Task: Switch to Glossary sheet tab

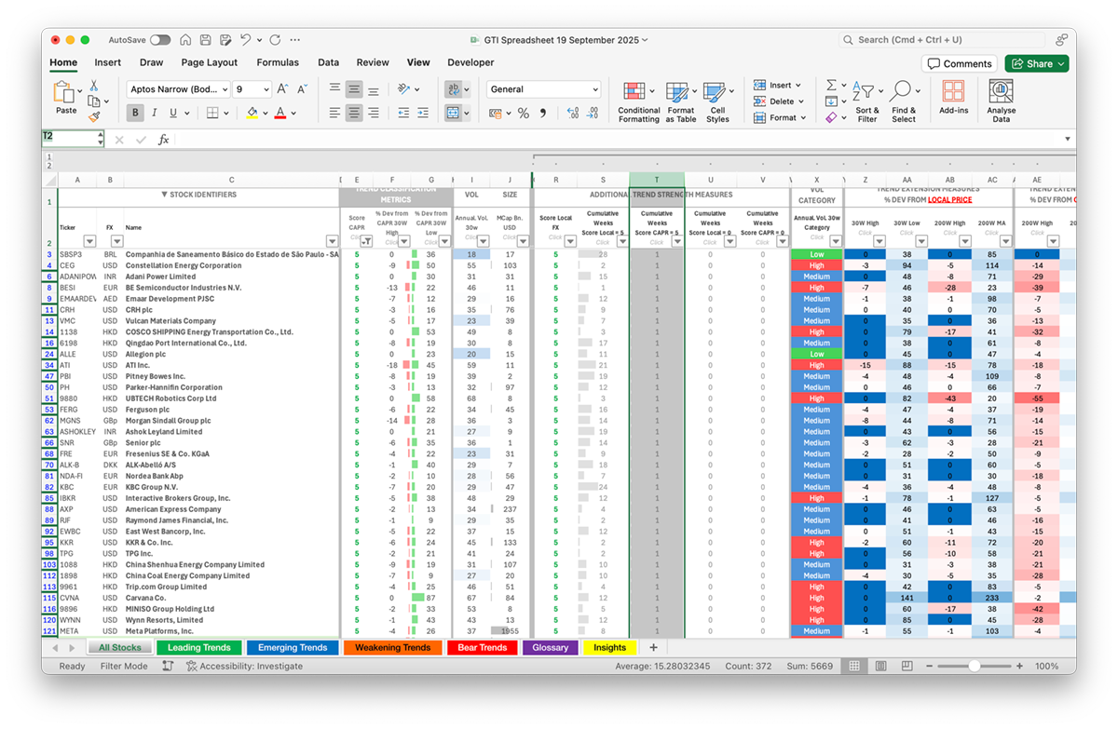Action: 550,647
